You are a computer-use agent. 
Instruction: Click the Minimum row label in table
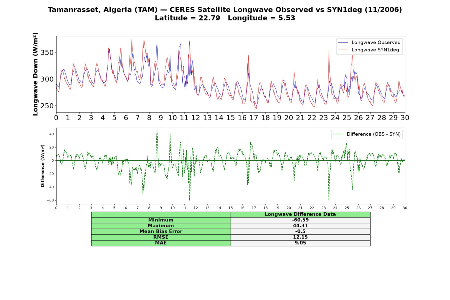[161, 220]
